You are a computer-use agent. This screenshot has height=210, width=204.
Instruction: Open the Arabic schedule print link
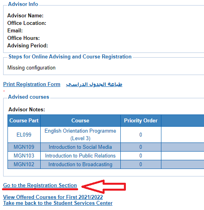tap(94, 84)
